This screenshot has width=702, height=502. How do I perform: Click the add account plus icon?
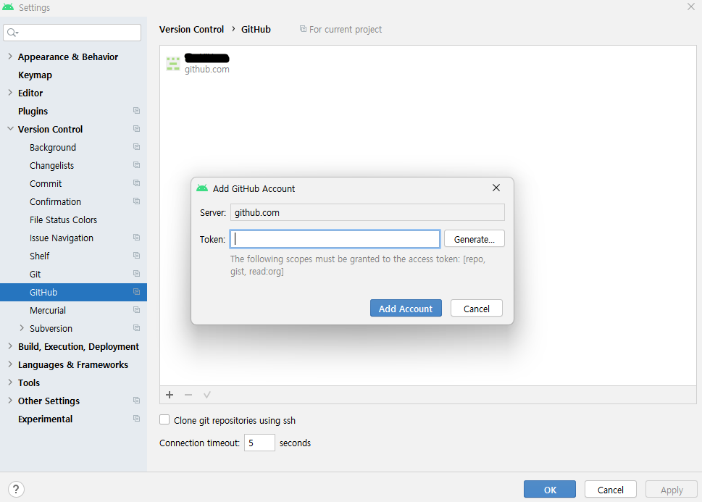click(170, 395)
